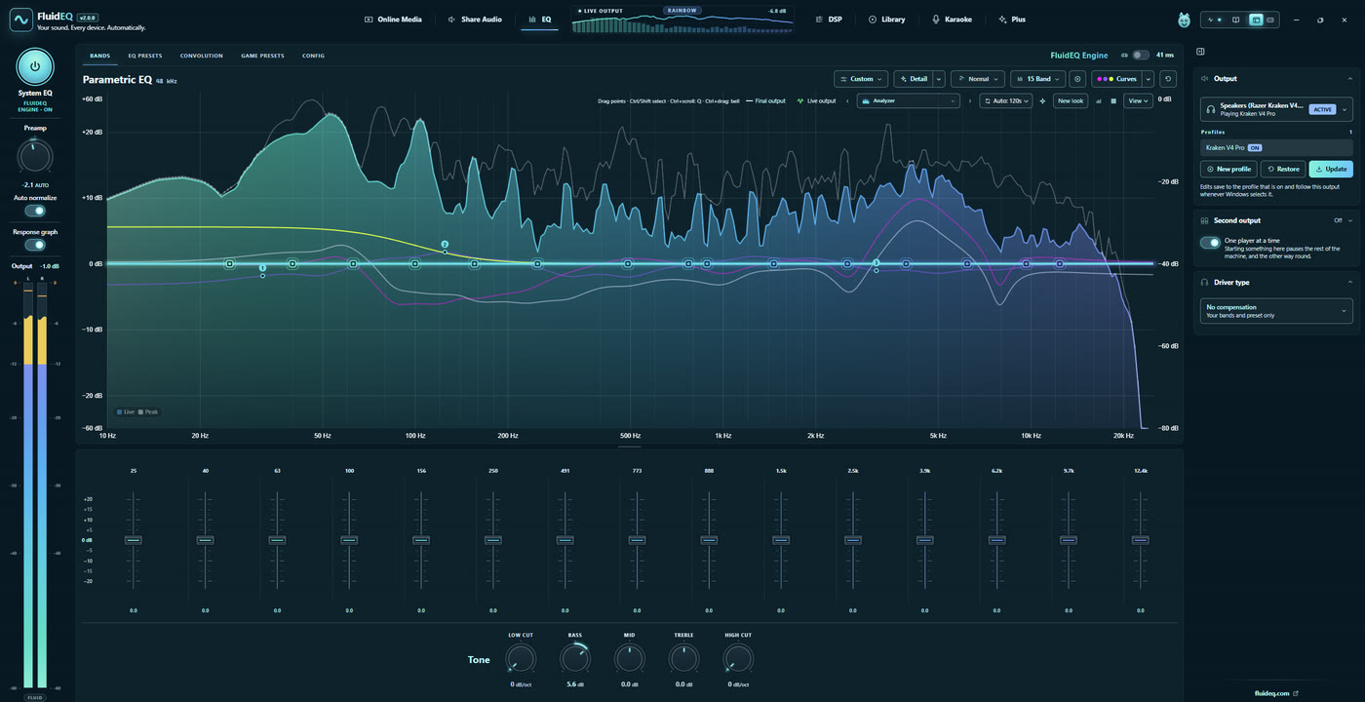Viewport: 1365px width, 702px height.
Task: Collapse the right side panel icon
Action: (1200, 52)
